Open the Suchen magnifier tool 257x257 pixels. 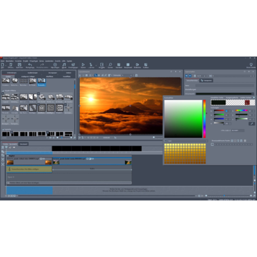pyautogui.click(x=111, y=65)
